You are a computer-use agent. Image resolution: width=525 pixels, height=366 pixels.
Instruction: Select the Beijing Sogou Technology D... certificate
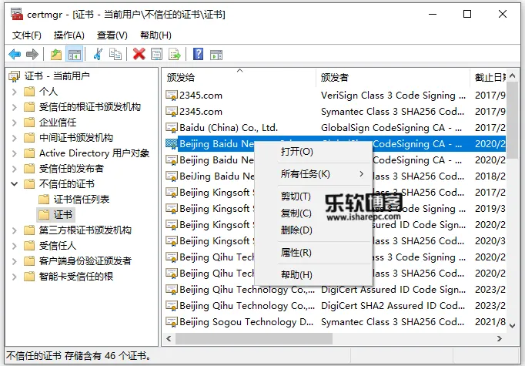tap(336, 322)
